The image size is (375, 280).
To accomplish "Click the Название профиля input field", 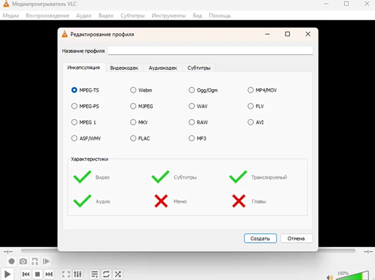I will click(x=210, y=51).
